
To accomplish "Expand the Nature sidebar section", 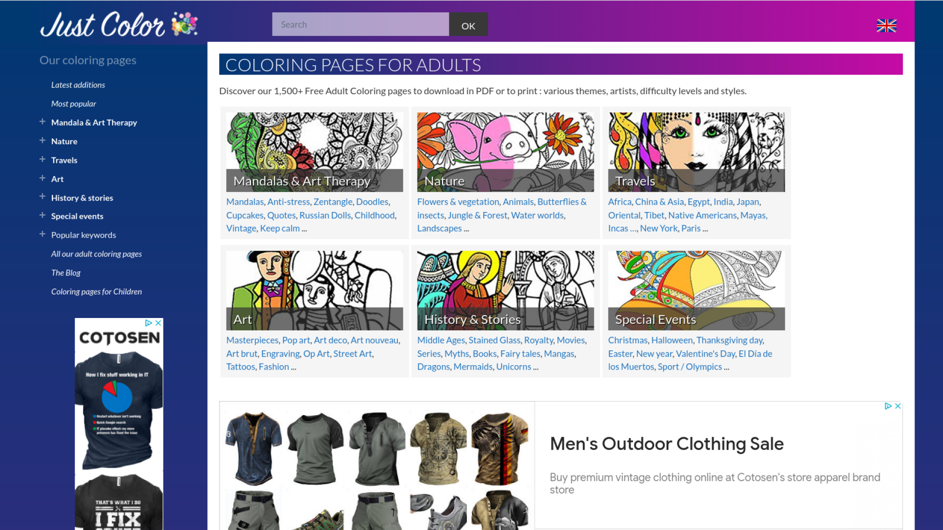I will 42,140.
